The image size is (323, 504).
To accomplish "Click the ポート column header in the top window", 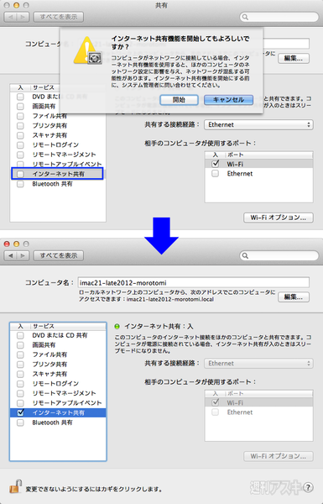I will [236, 155].
